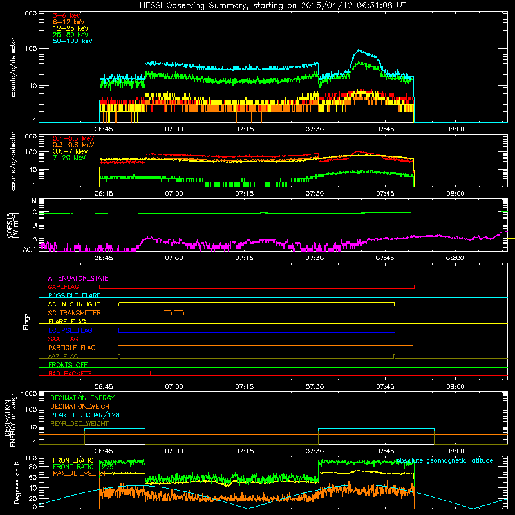Click the REAR_DEC_CHAN/128 legend label
515x515 pixels.
[85, 415]
